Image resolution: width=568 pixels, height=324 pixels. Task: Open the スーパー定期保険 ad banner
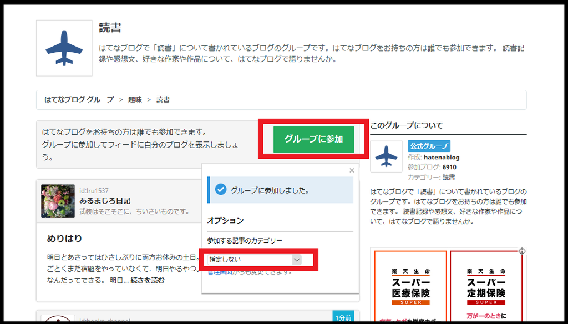point(486,286)
